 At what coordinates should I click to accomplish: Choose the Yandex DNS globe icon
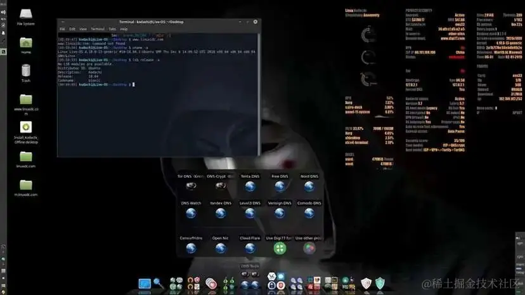tap(220, 213)
